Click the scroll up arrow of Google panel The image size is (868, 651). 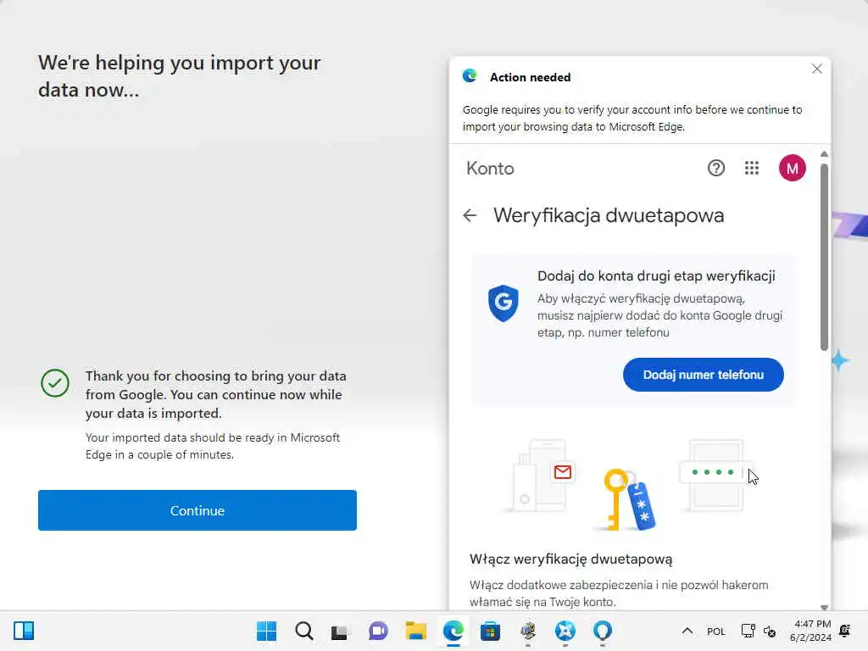[824, 154]
